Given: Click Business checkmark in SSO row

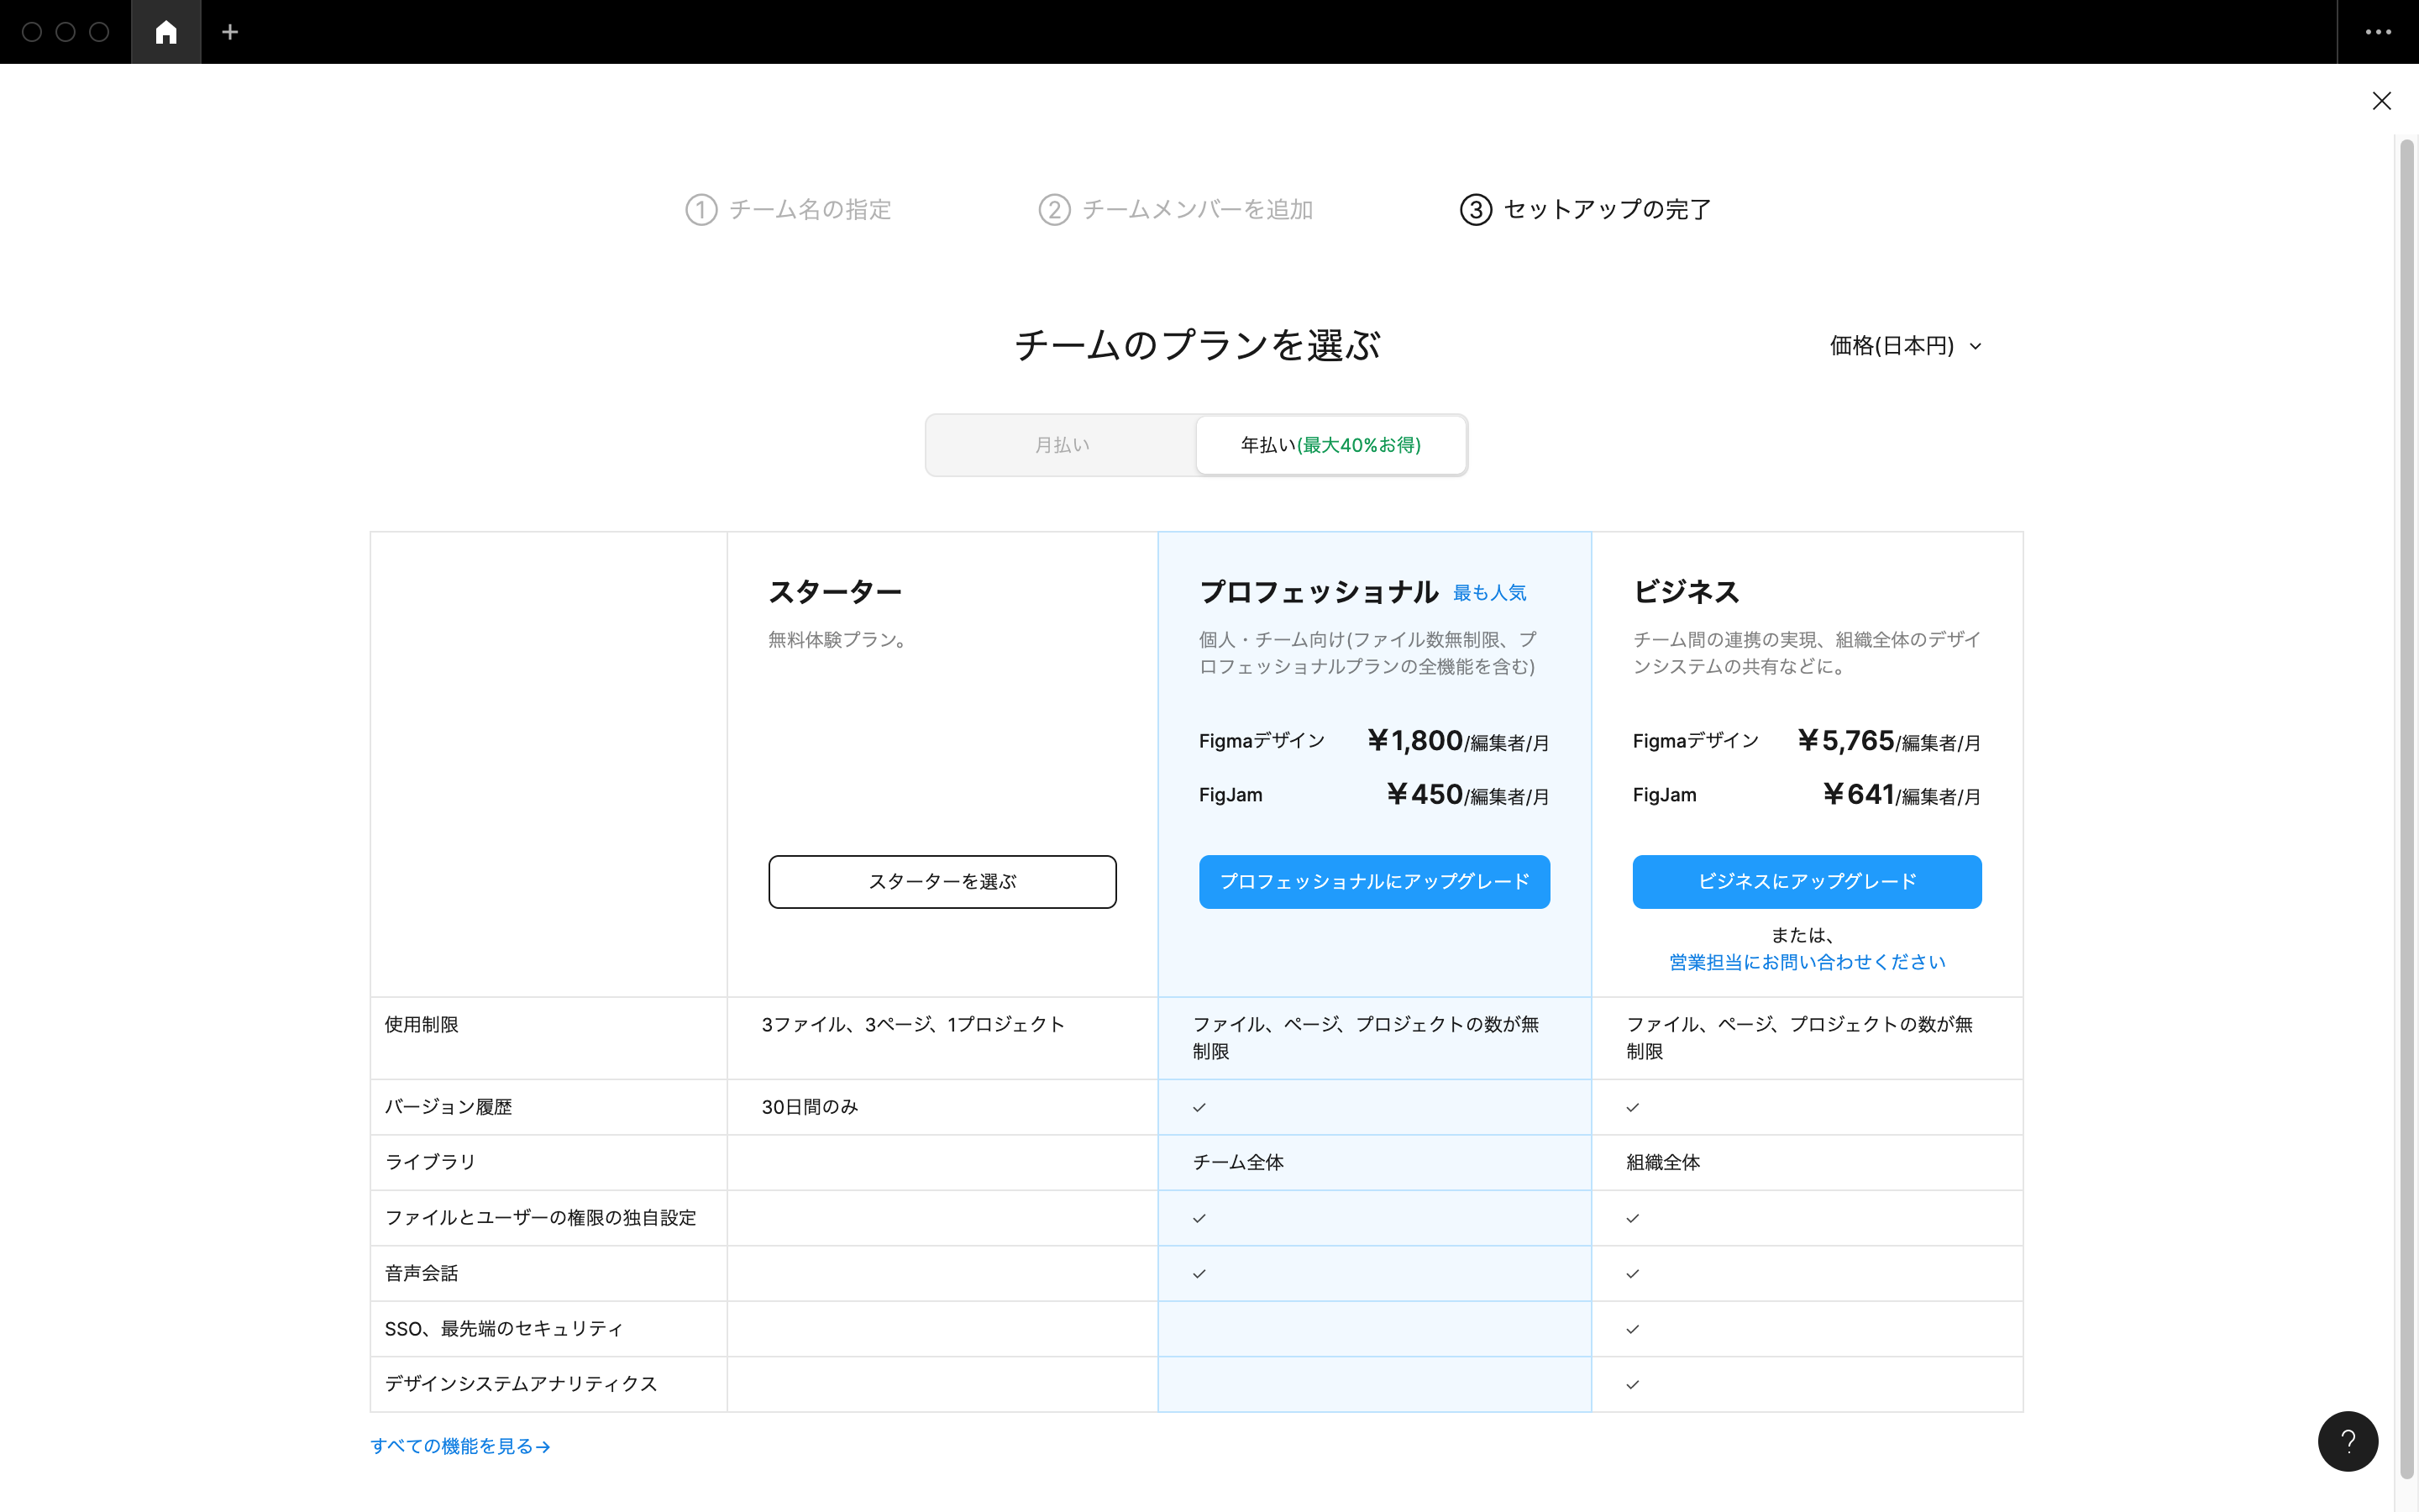Looking at the screenshot, I should click(x=1632, y=1329).
